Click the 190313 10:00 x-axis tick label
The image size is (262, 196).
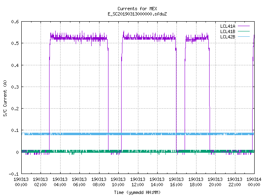[x=118, y=182]
